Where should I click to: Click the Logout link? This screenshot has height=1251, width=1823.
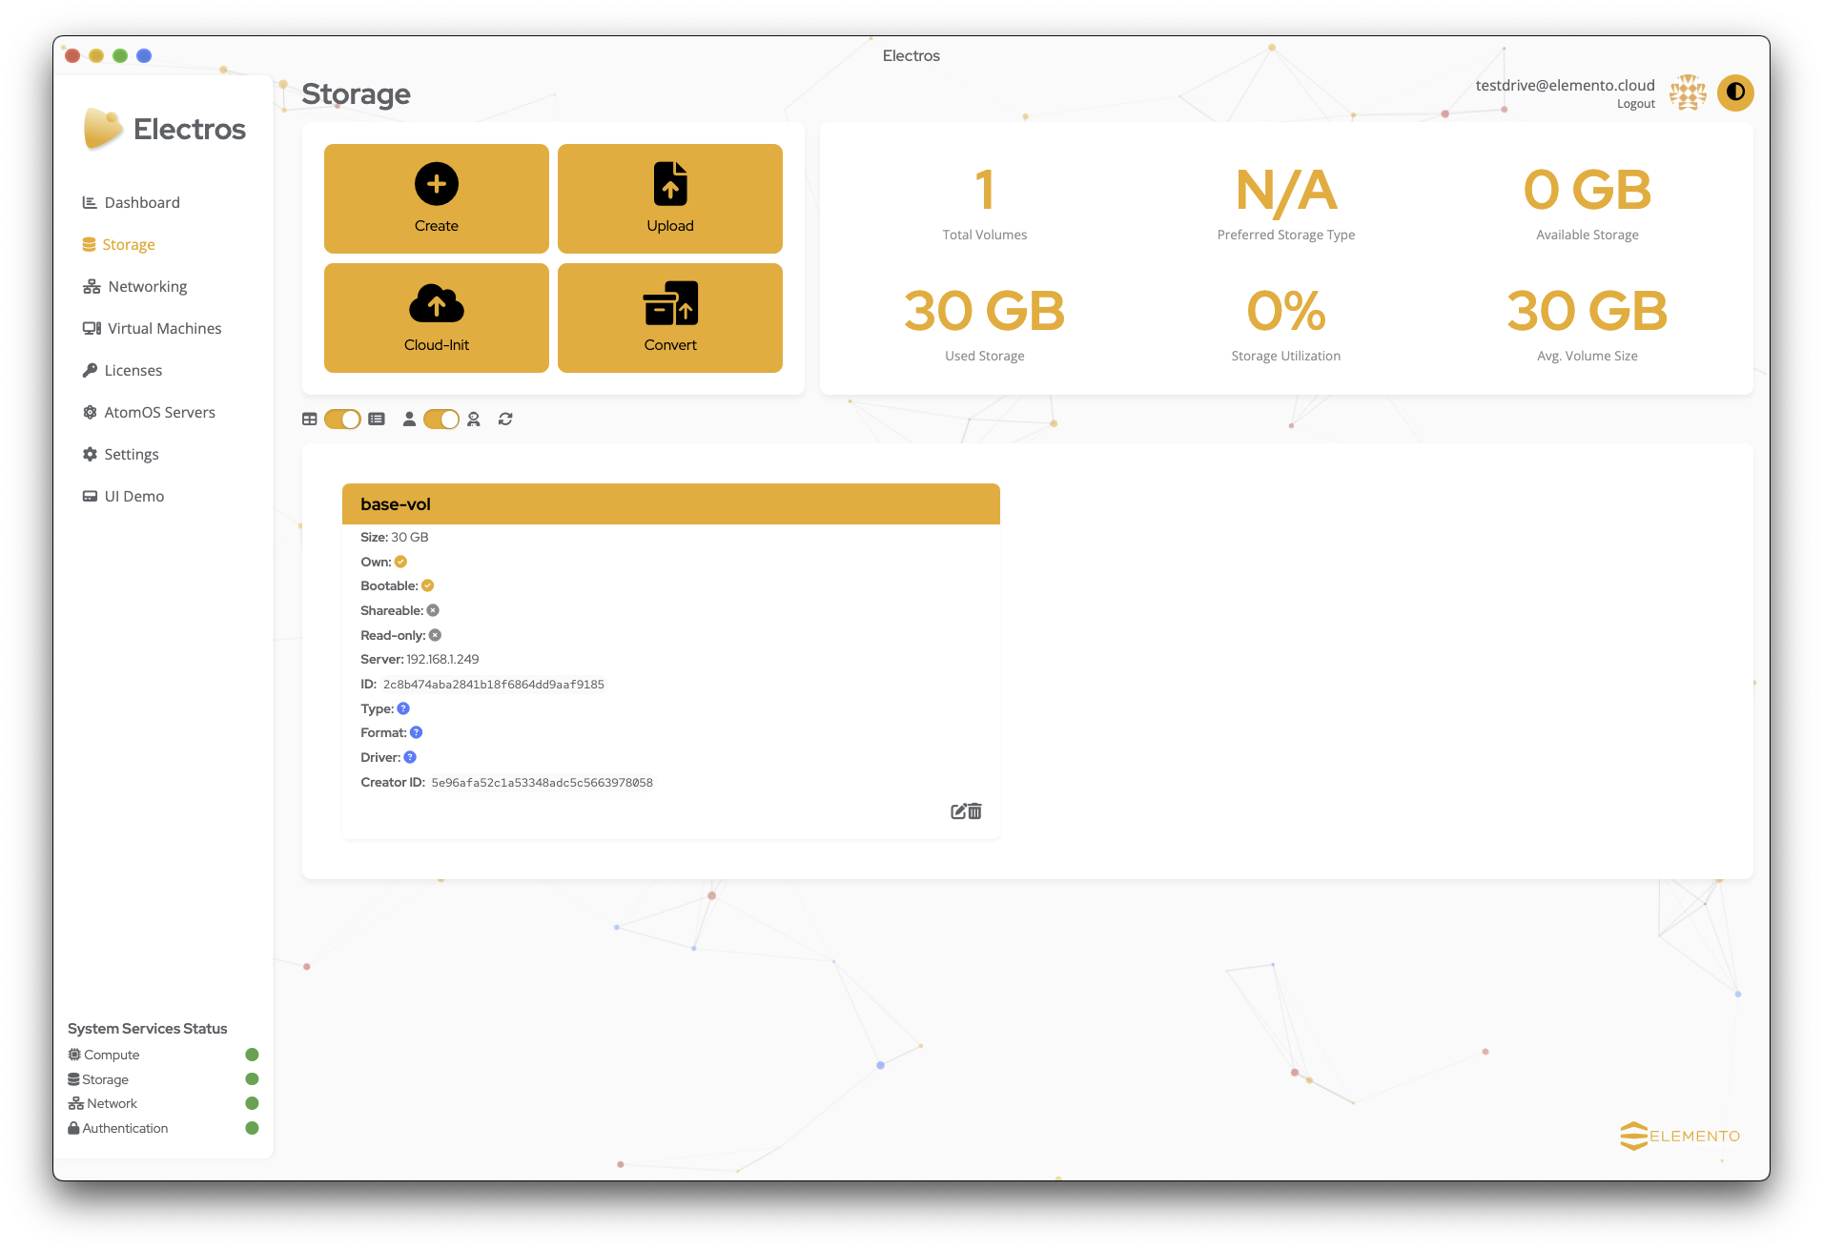tap(1635, 104)
